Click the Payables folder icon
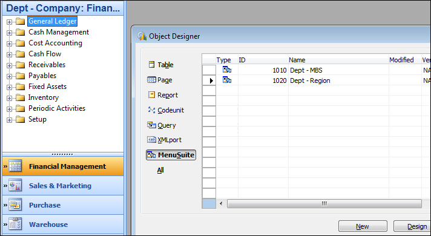This screenshot has width=431, height=236. pos(21,76)
